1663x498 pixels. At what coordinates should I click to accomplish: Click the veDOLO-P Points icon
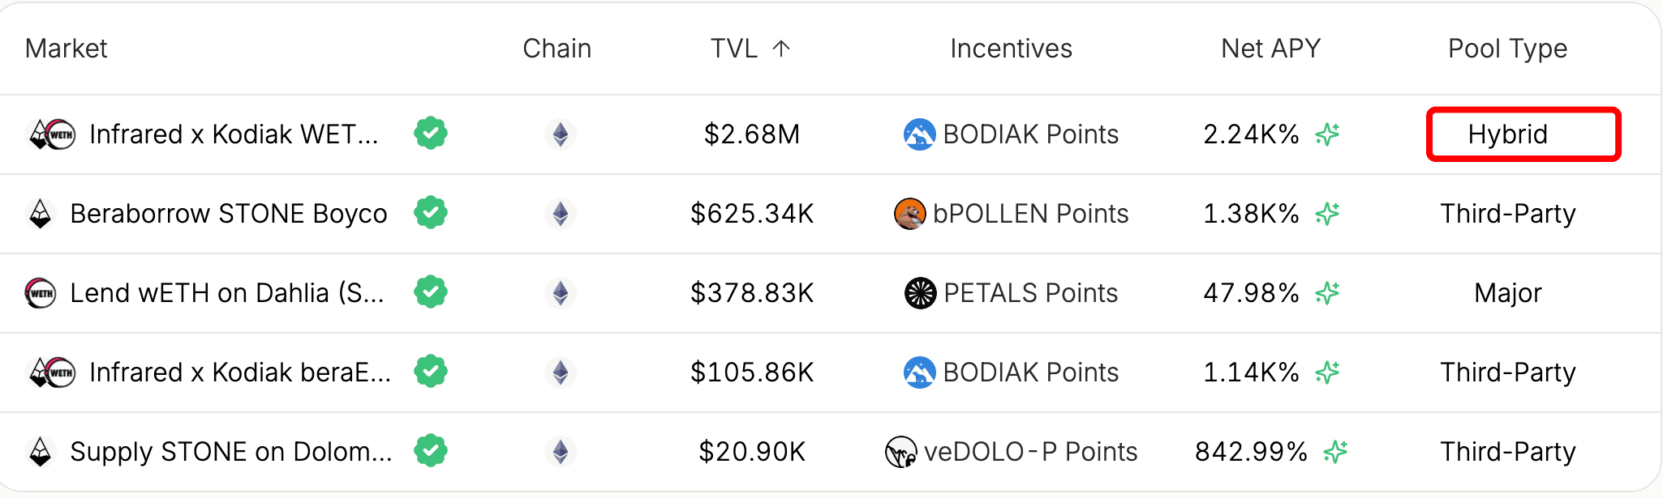(900, 452)
